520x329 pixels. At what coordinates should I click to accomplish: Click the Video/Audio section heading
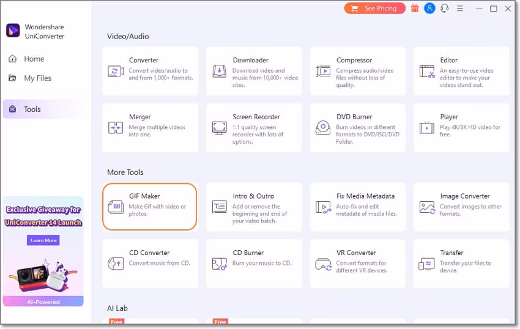pos(128,36)
